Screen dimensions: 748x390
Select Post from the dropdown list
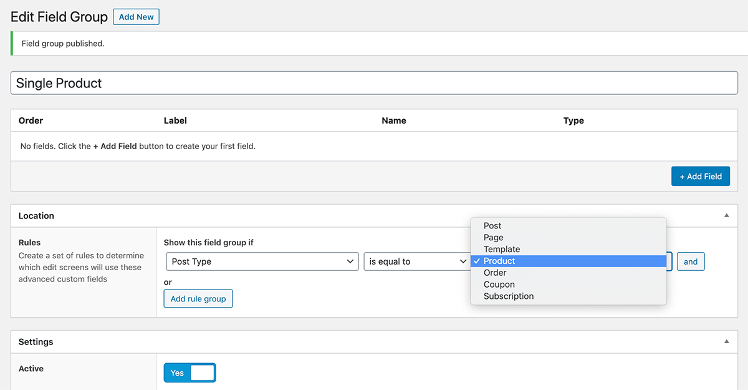click(492, 226)
